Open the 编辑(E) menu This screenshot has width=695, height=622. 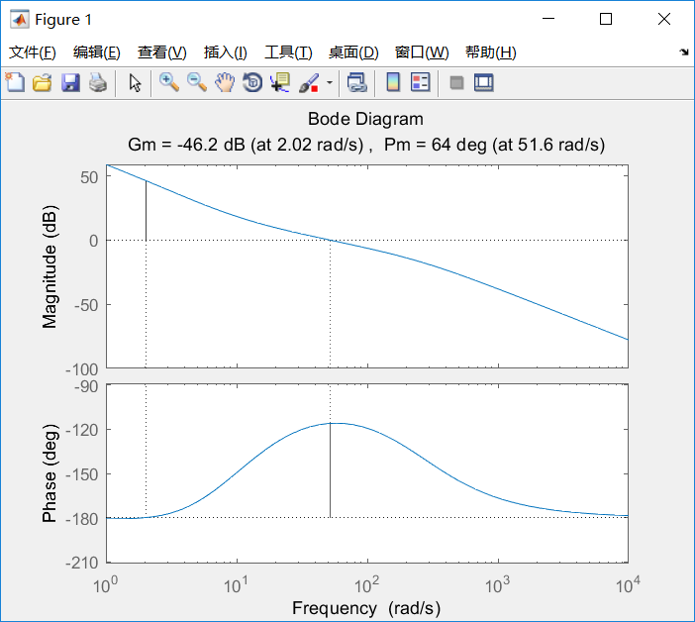(97, 52)
